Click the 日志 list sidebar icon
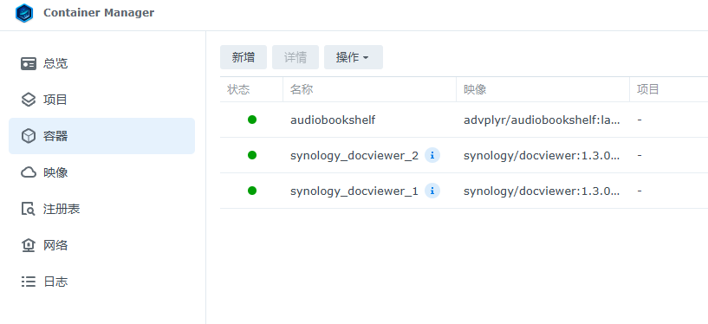The width and height of the screenshot is (708, 324). pyautogui.click(x=29, y=282)
